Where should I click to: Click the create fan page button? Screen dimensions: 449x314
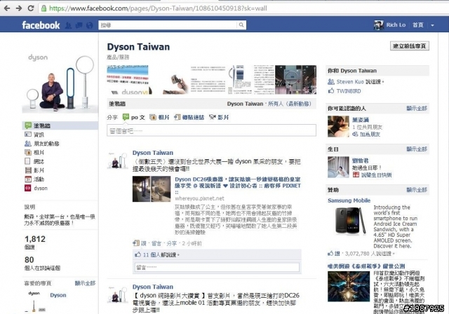point(410,46)
